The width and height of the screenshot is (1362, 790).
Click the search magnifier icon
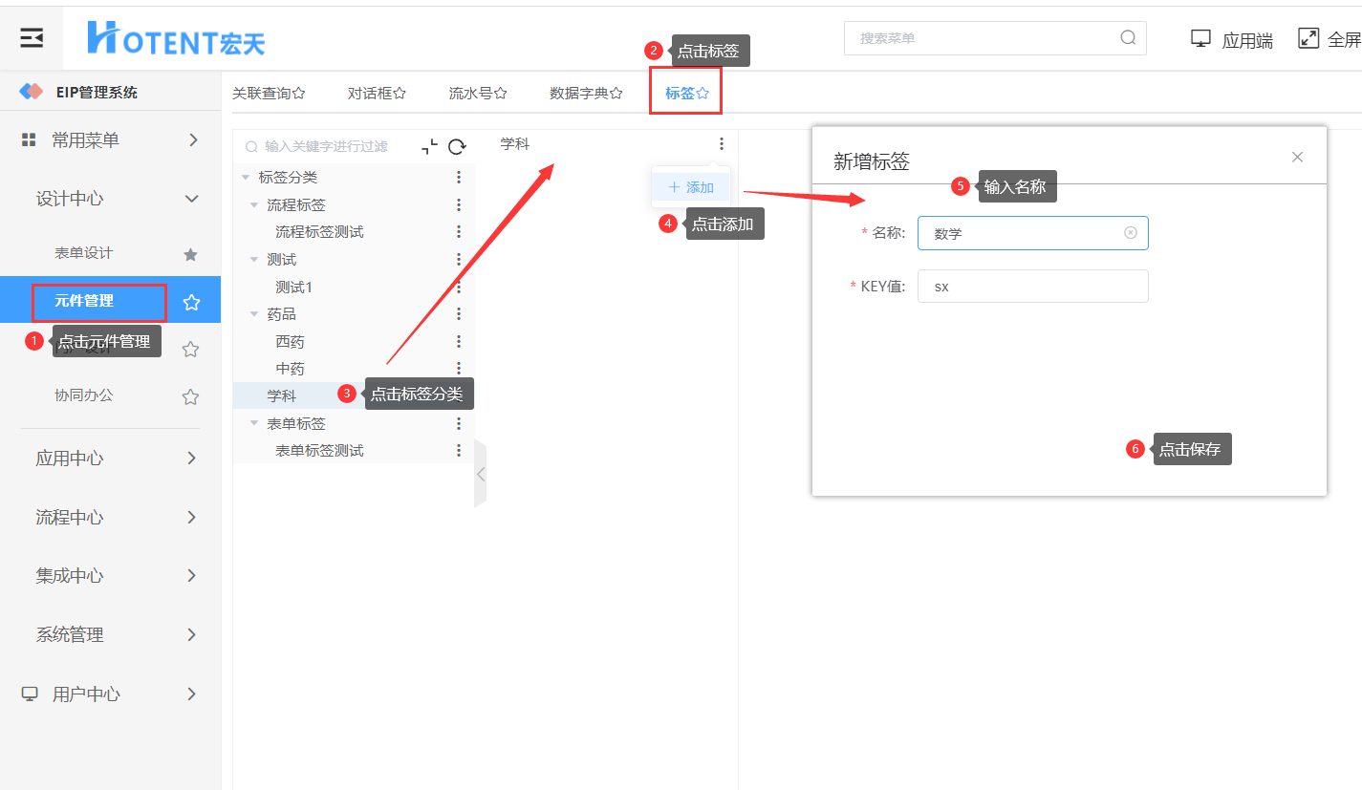pyautogui.click(x=1128, y=38)
